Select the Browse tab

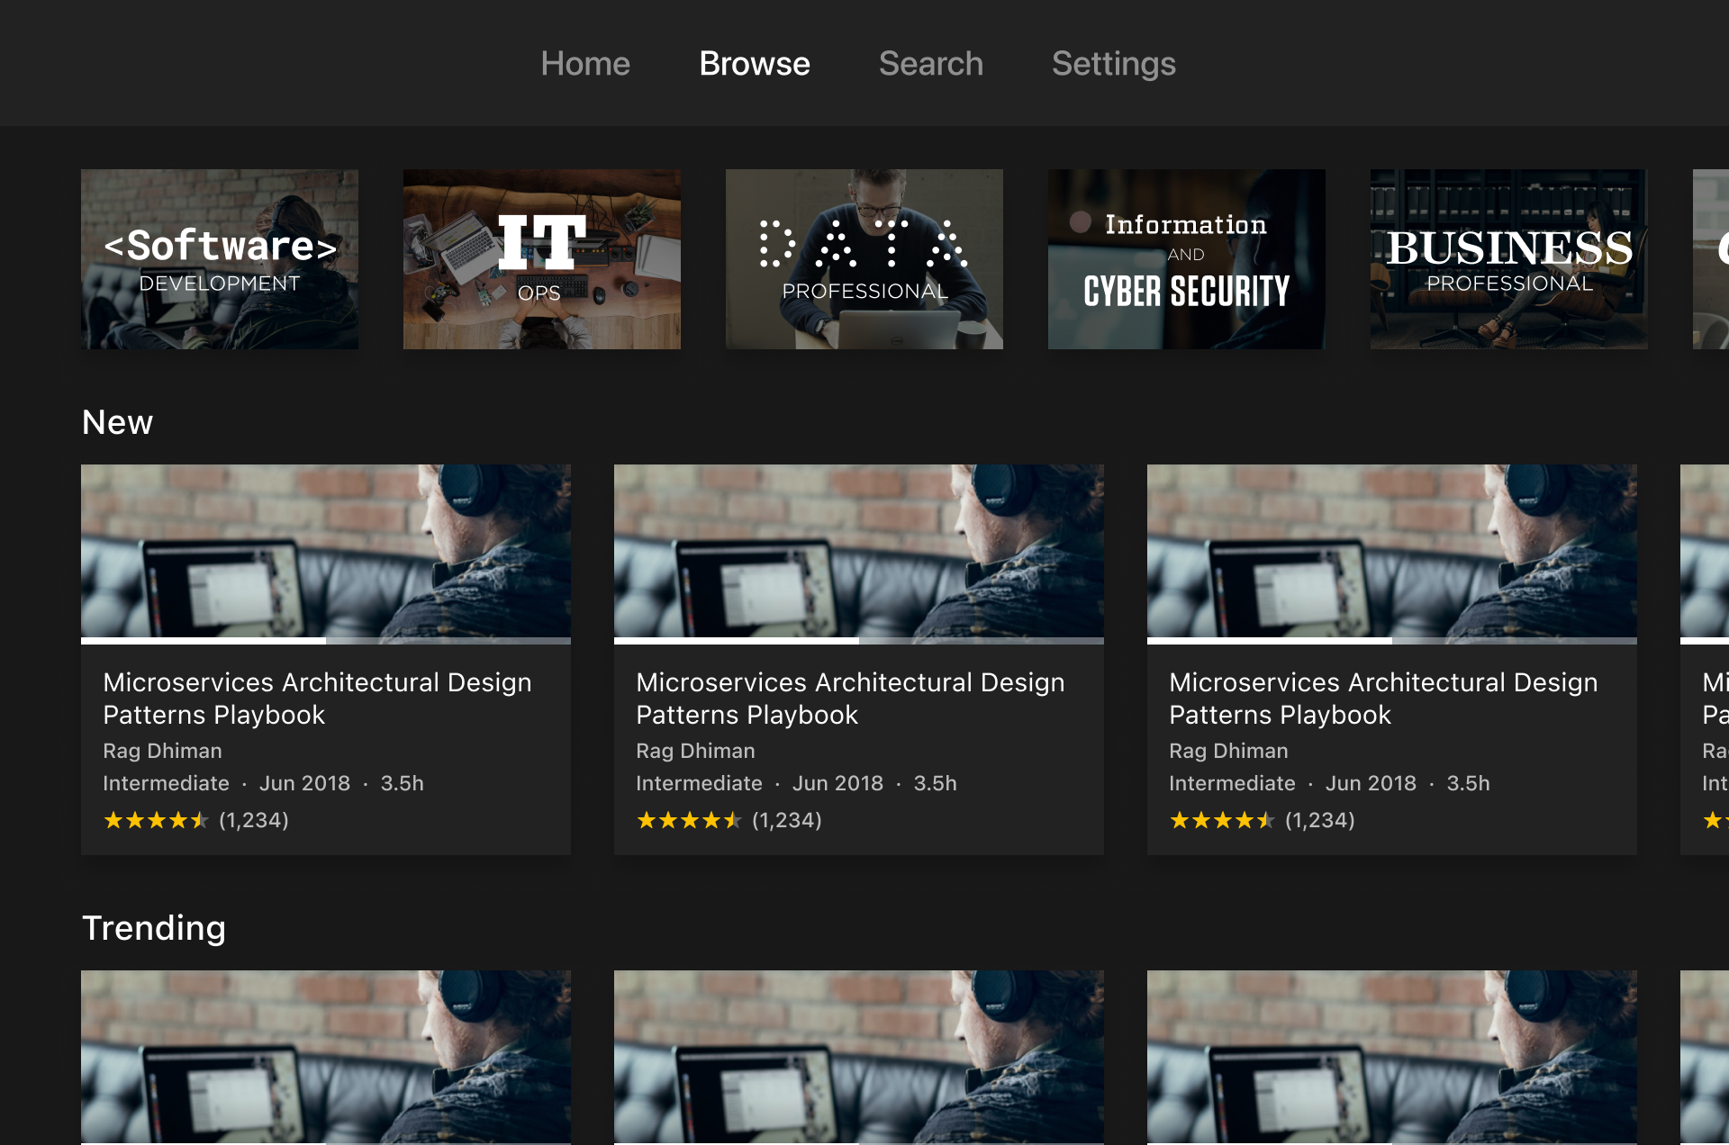(755, 64)
